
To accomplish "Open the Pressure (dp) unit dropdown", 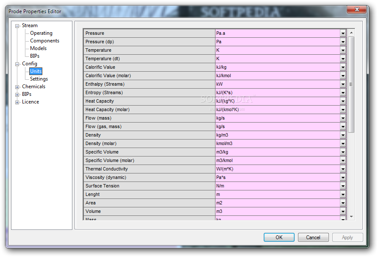I will pos(343,42).
